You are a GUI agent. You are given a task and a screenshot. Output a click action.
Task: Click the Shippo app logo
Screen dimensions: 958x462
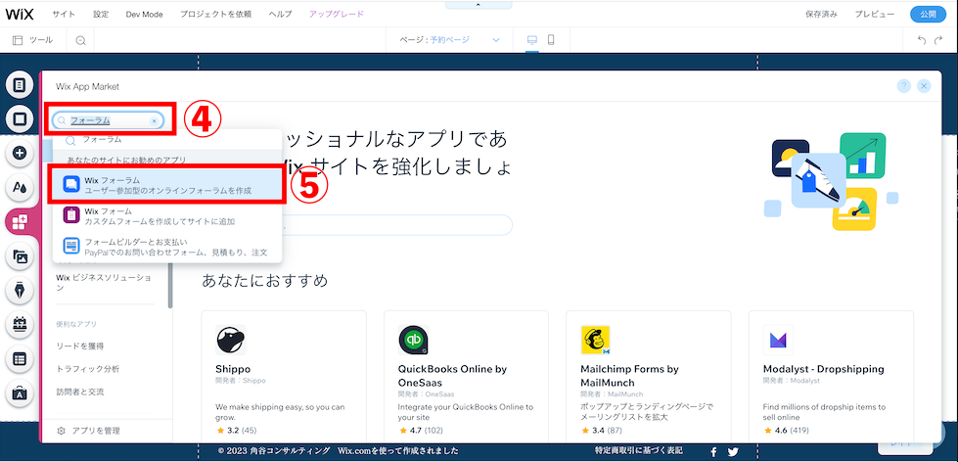click(231, 341)
